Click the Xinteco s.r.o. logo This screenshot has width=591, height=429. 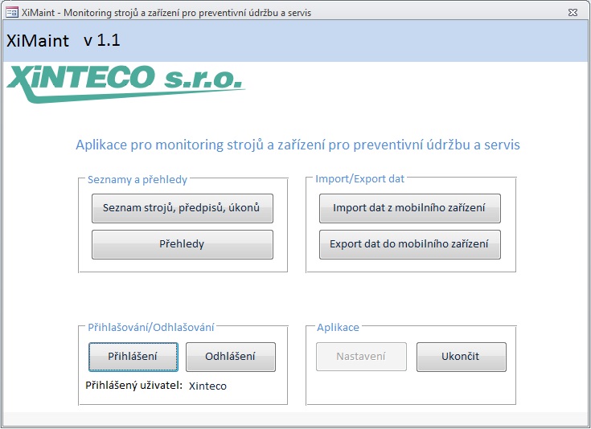pyautogui.click(x=125, y=84)
